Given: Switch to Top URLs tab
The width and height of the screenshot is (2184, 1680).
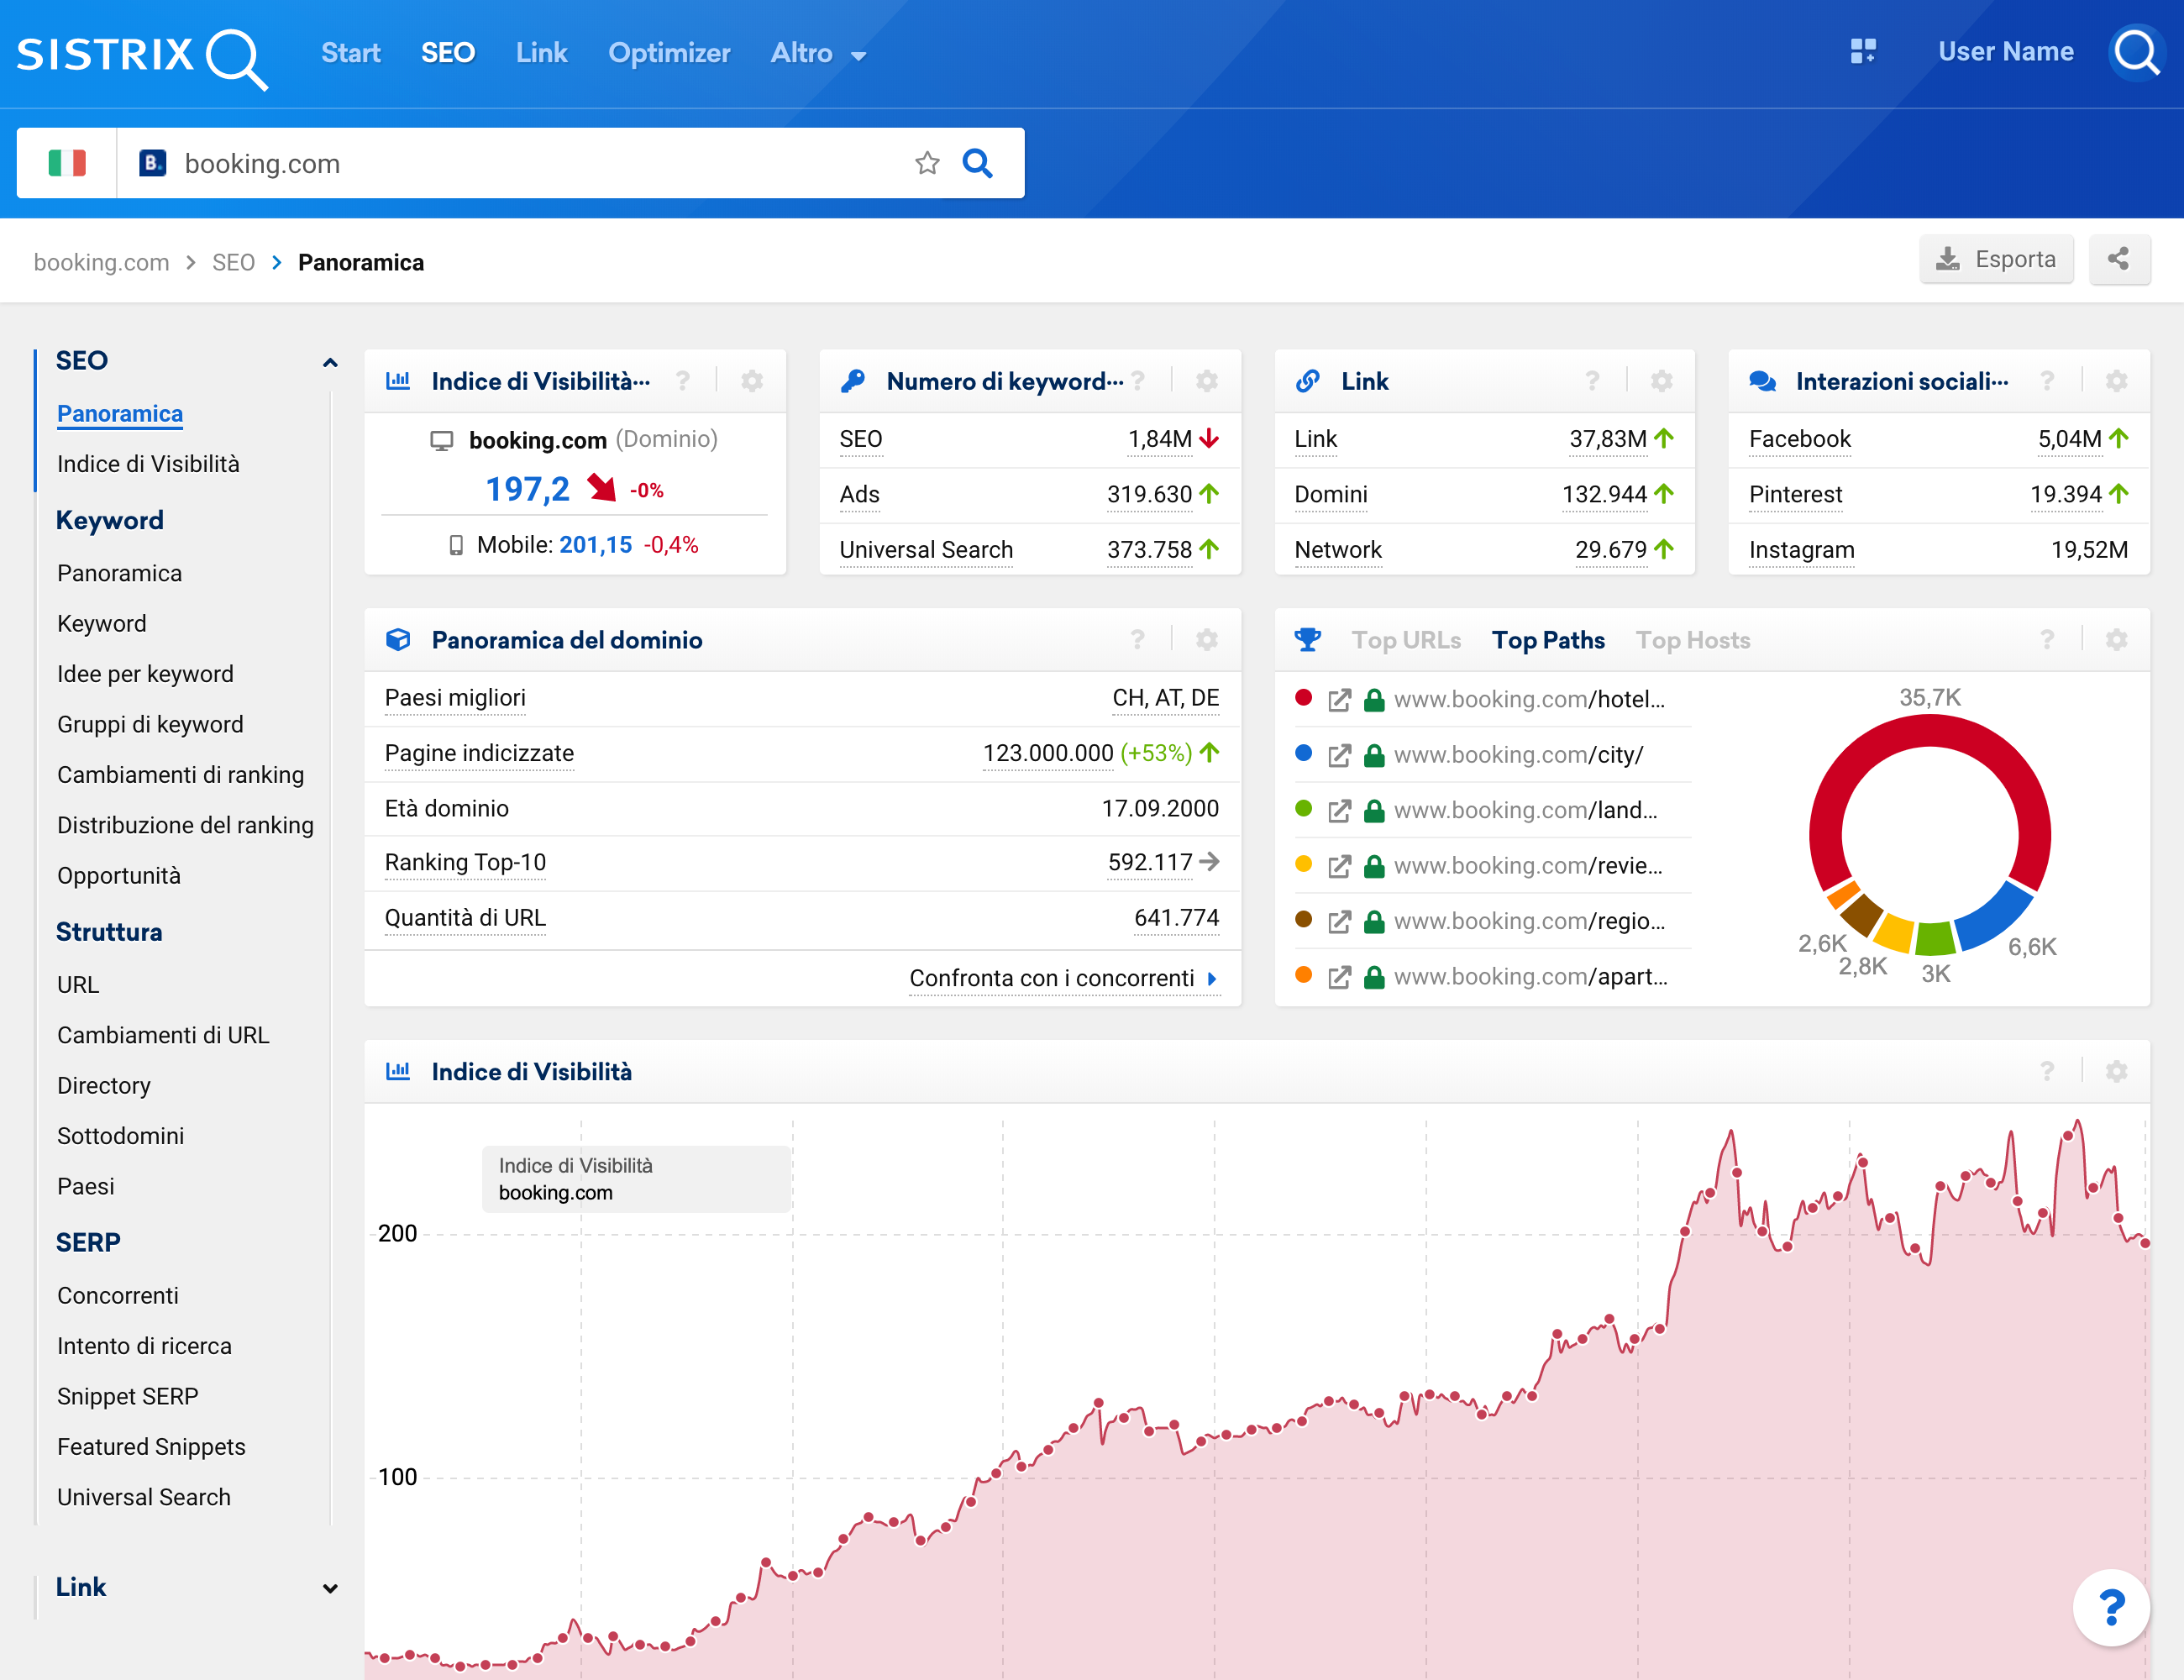Looking at the screenshot, I should [x=1406, y=640].
